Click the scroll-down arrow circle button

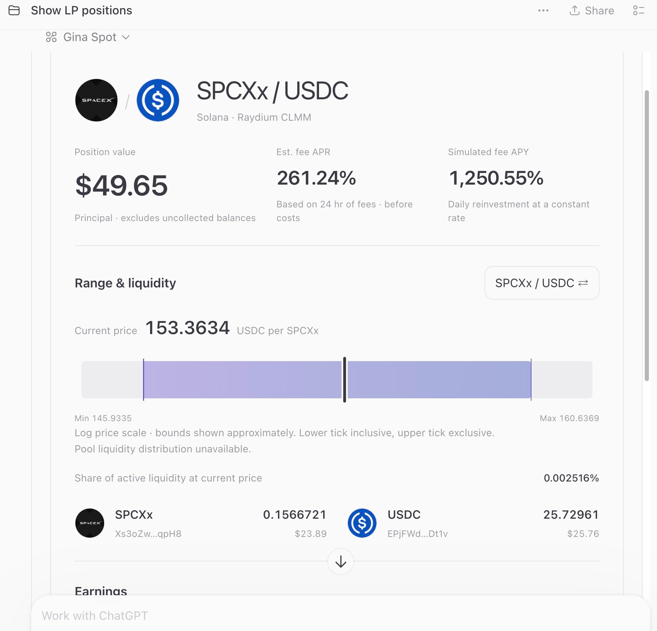[341, 562]
